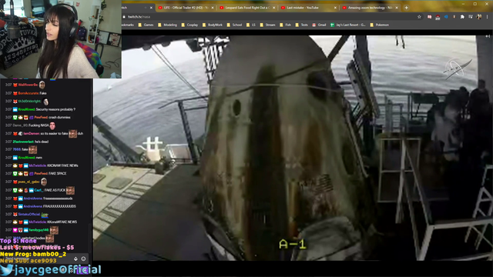Click the NASA stream video player
This screenshot has width=493, height=277.
(x=293, y=148)
